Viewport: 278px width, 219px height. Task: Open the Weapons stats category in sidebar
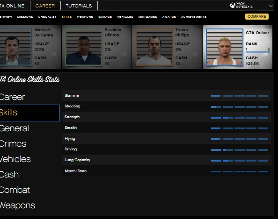18,205
